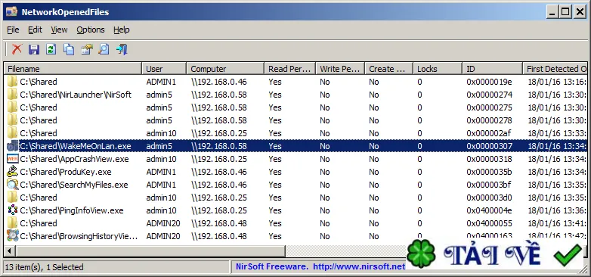The image size is (591, 277).
Task: Open the Edit menu
Action: coord(35,30)
